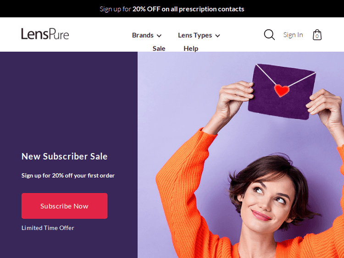Click the cart item count number
The height and width of the screenshot is (258, 344).
coord(317,36)
